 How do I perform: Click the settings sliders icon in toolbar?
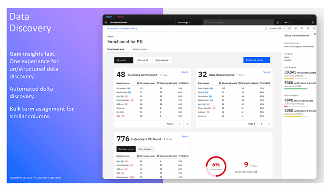308,28
